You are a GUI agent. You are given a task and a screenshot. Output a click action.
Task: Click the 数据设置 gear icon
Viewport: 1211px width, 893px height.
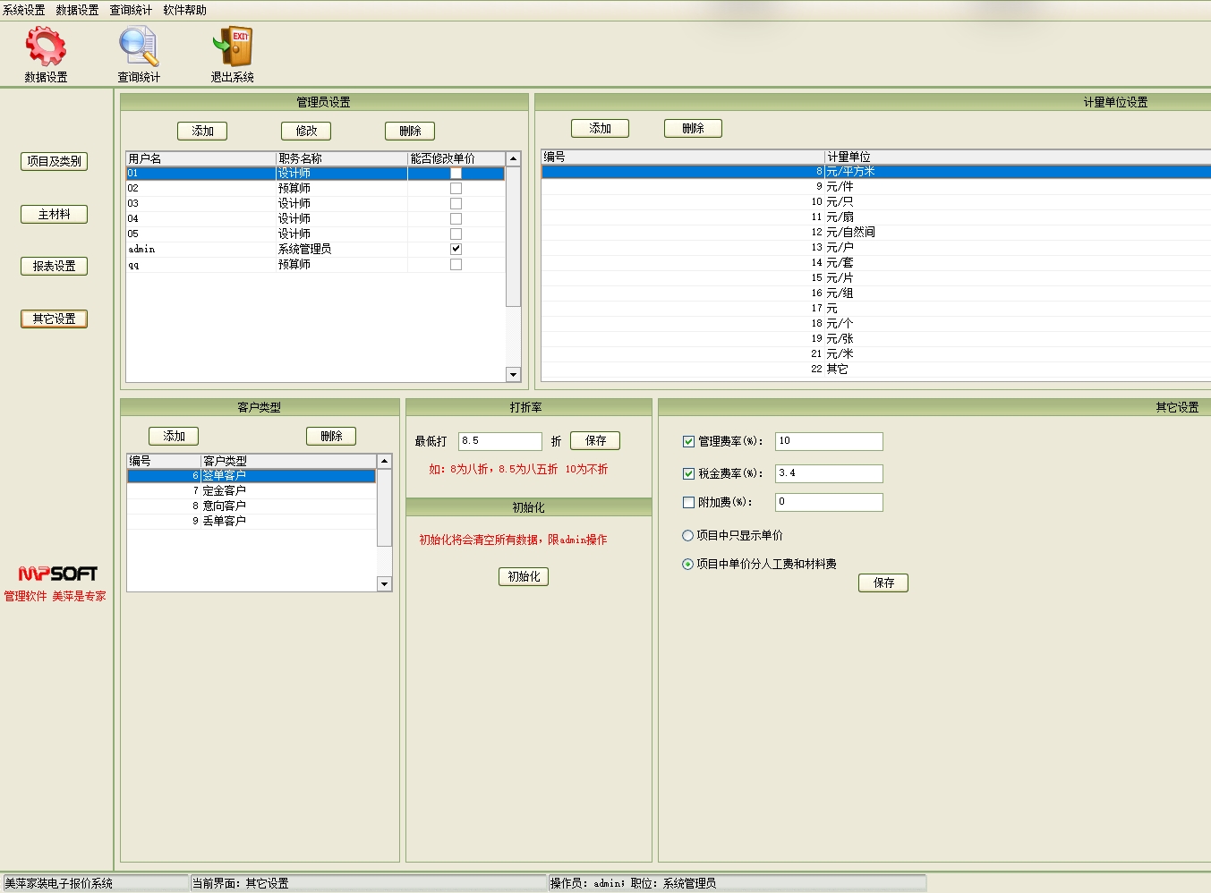(x=46, y=47)
